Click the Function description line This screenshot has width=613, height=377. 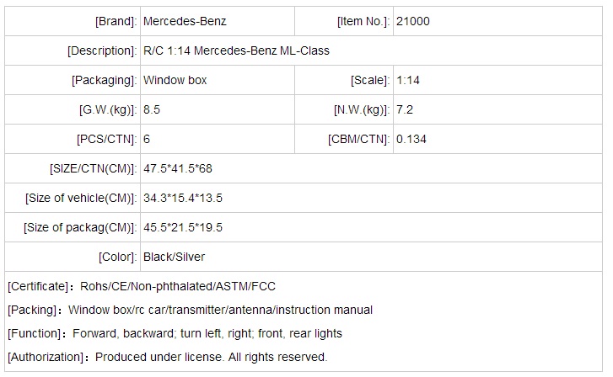pyautogui.click(x=175, y=333)
